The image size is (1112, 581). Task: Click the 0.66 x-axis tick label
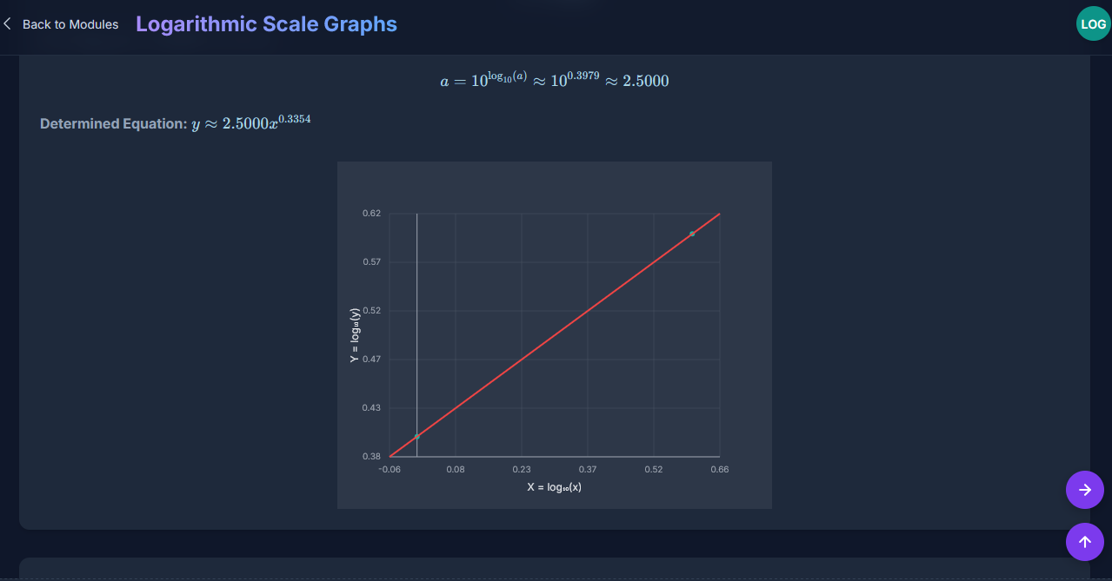pos(719,470)
